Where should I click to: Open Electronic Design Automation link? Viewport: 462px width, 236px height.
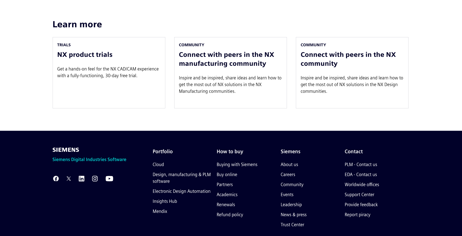(x=181, y=191)
